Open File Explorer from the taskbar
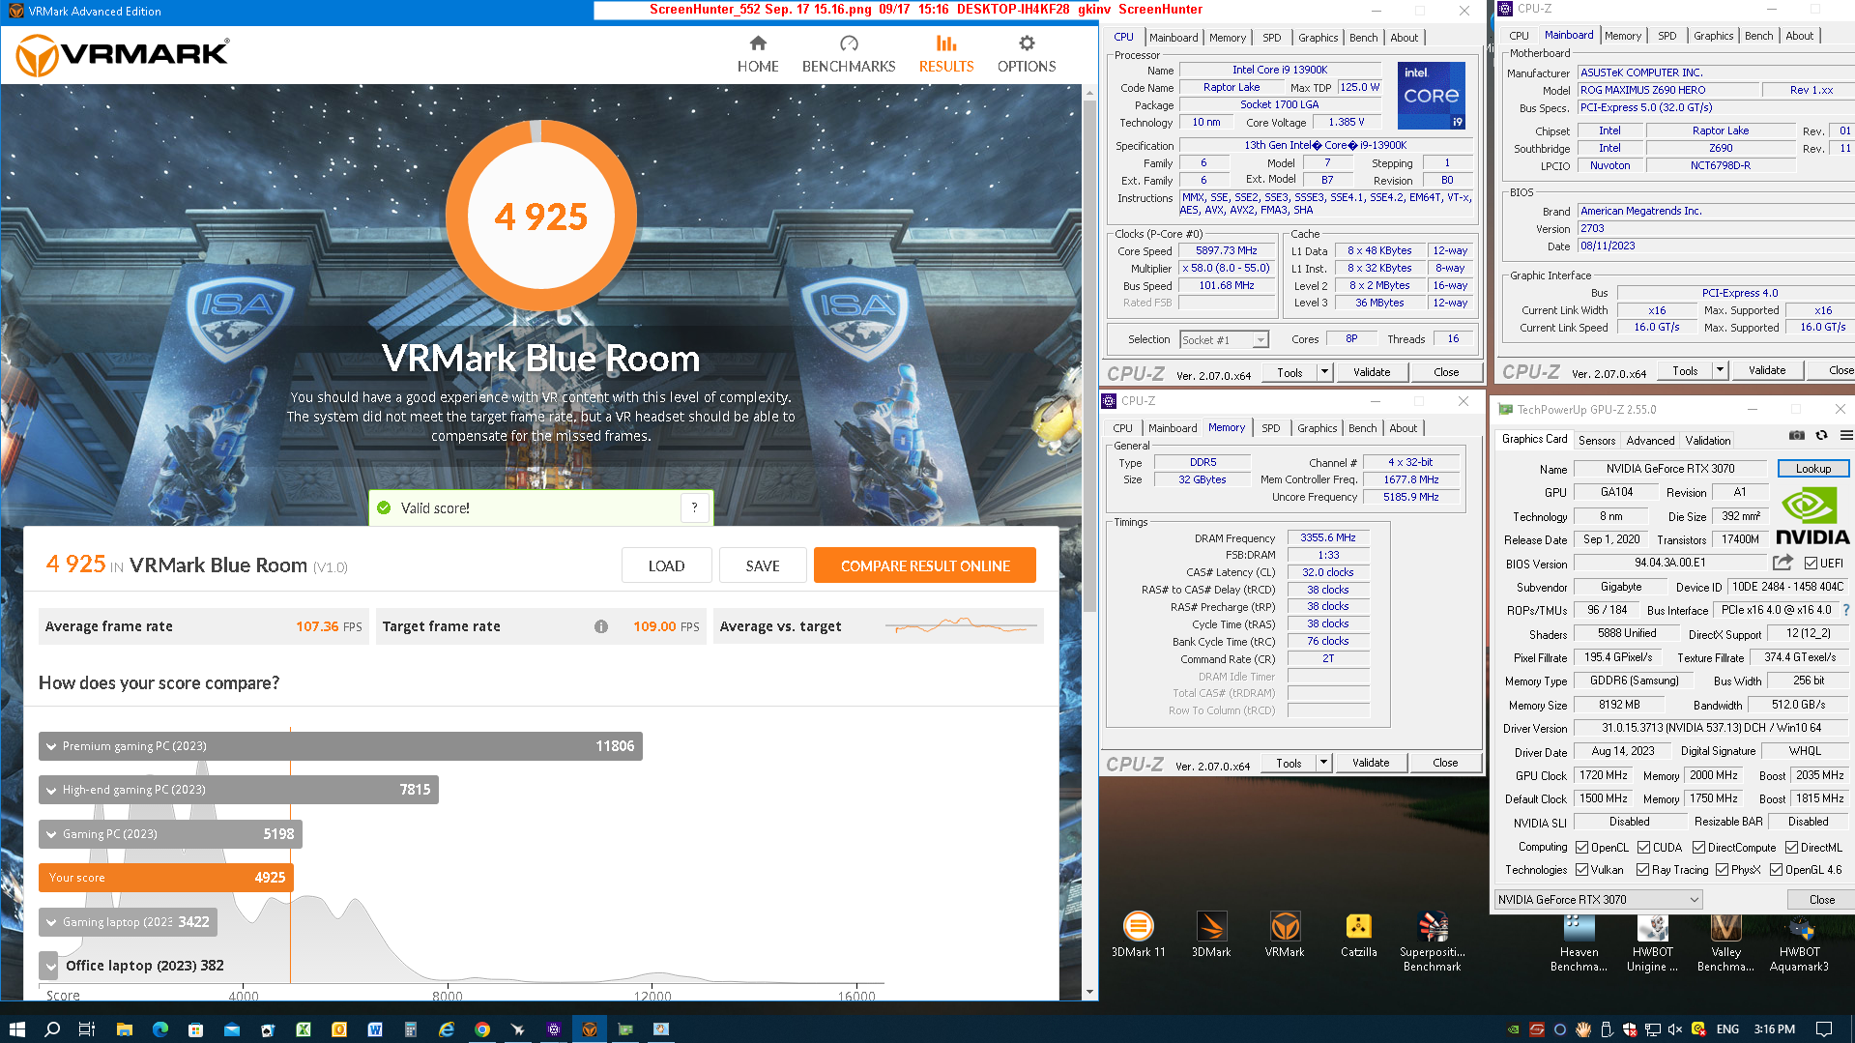 point(124,1029)
